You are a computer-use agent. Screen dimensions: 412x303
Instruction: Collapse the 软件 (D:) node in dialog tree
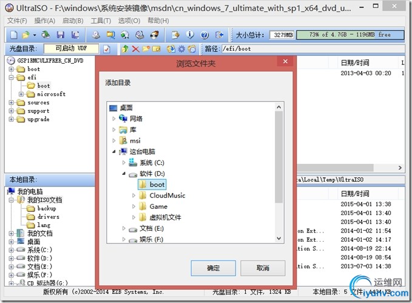pos(124,173)
